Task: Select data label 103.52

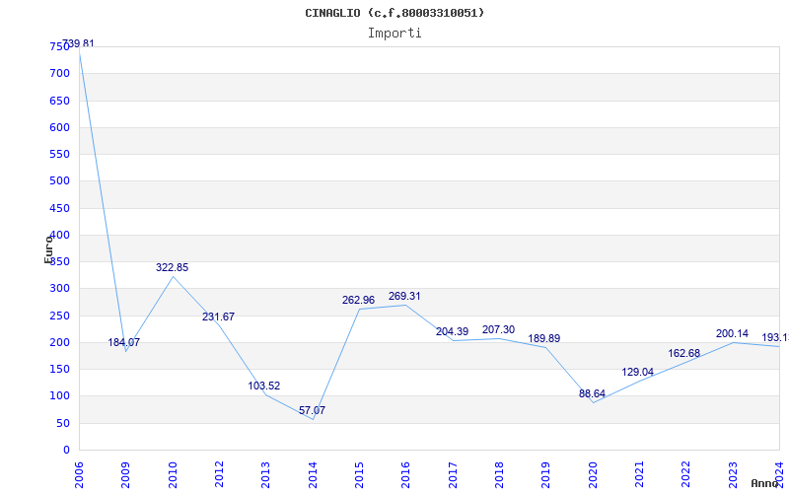Action: pos(264,386)
